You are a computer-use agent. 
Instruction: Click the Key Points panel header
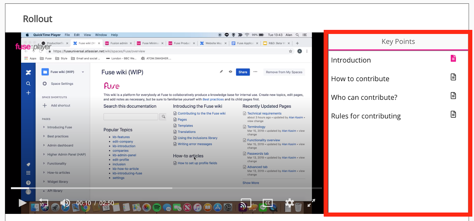point(398,42)
